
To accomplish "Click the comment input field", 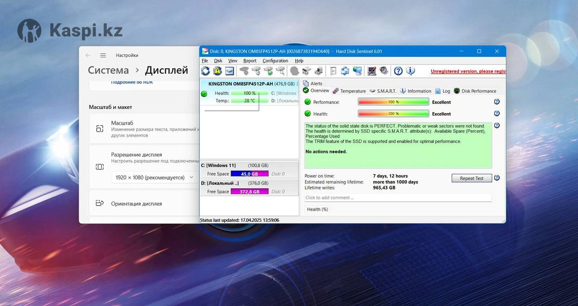I will (x=398, y=198).
